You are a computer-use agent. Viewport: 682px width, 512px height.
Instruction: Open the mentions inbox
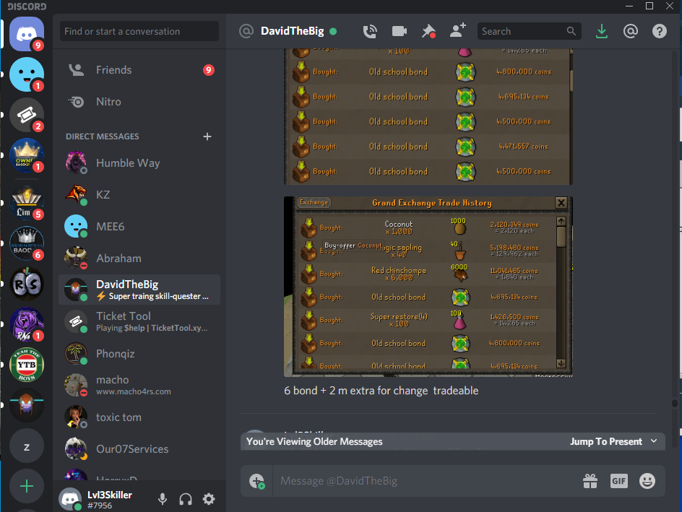click(630, 31)
